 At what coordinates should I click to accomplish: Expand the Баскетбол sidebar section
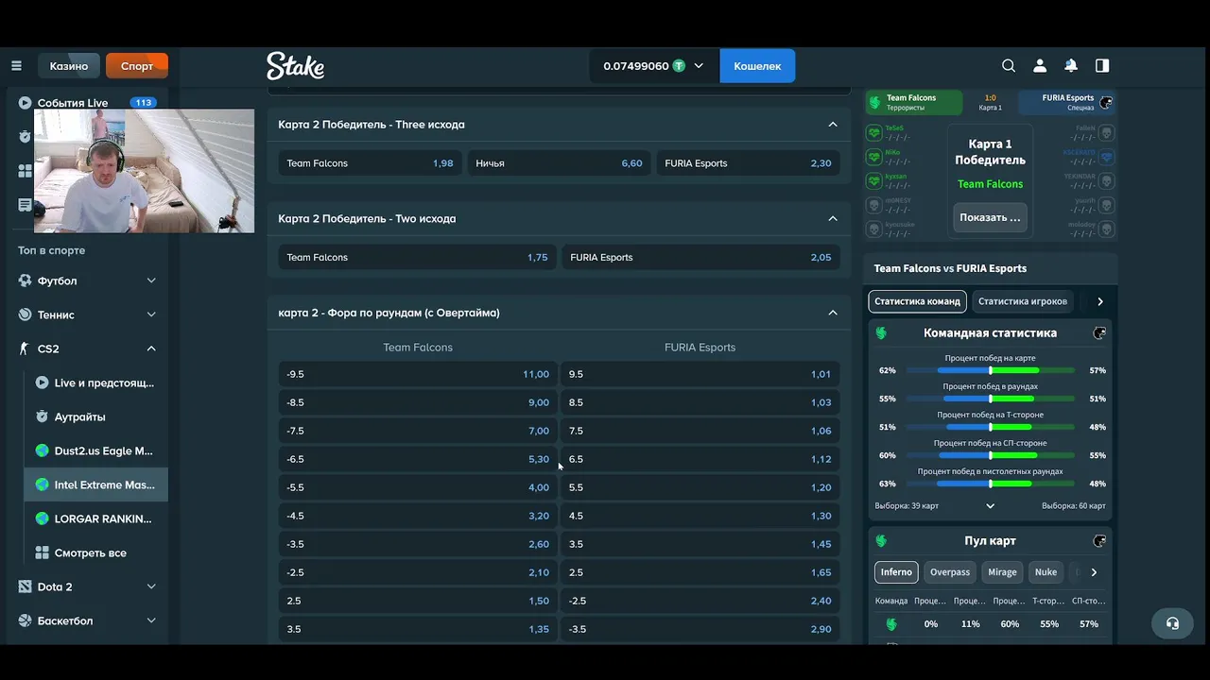coord(151,620)
